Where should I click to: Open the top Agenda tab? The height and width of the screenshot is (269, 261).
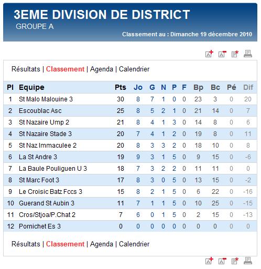tap(102, 69)
